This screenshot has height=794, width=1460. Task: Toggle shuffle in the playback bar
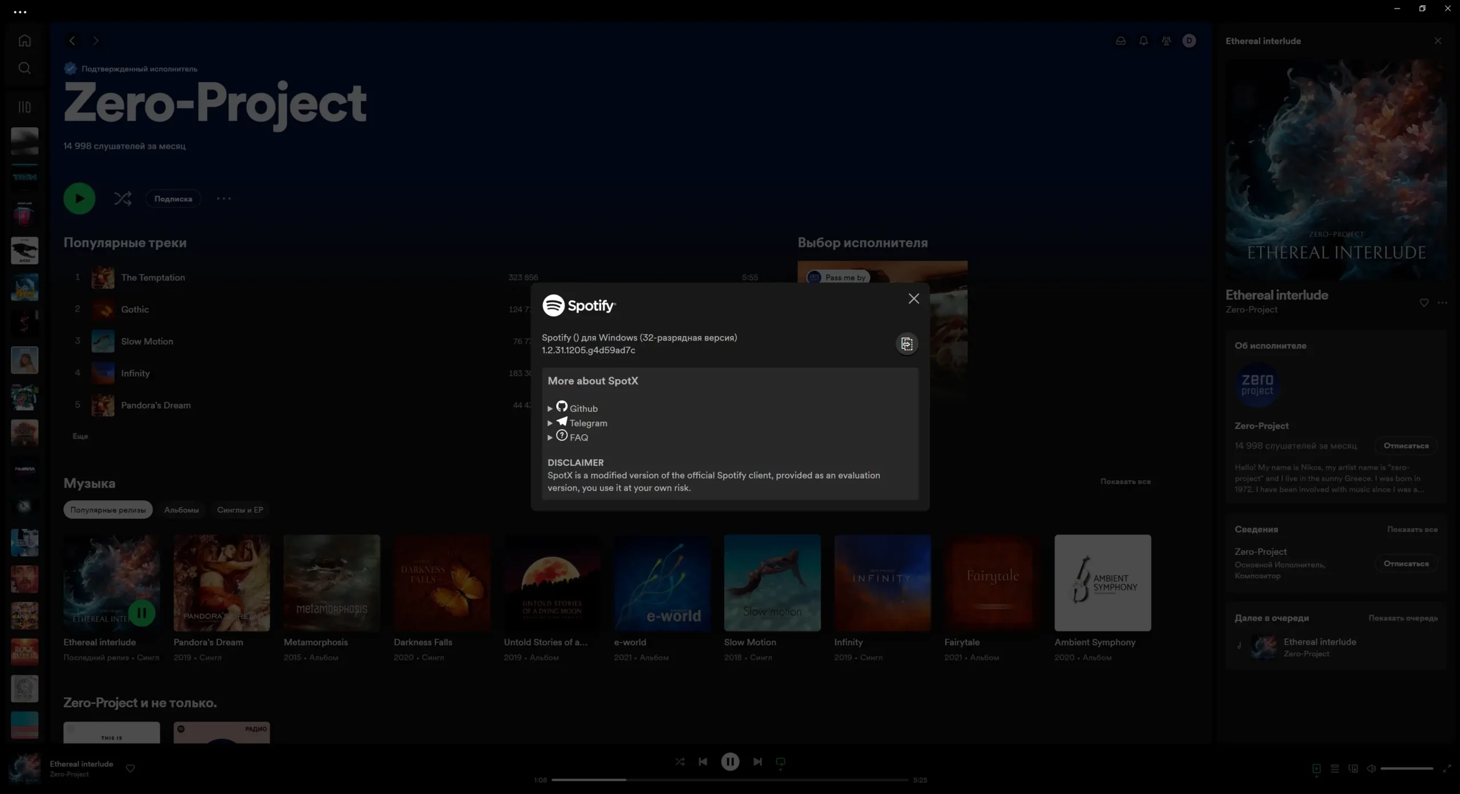click(680, 762)
